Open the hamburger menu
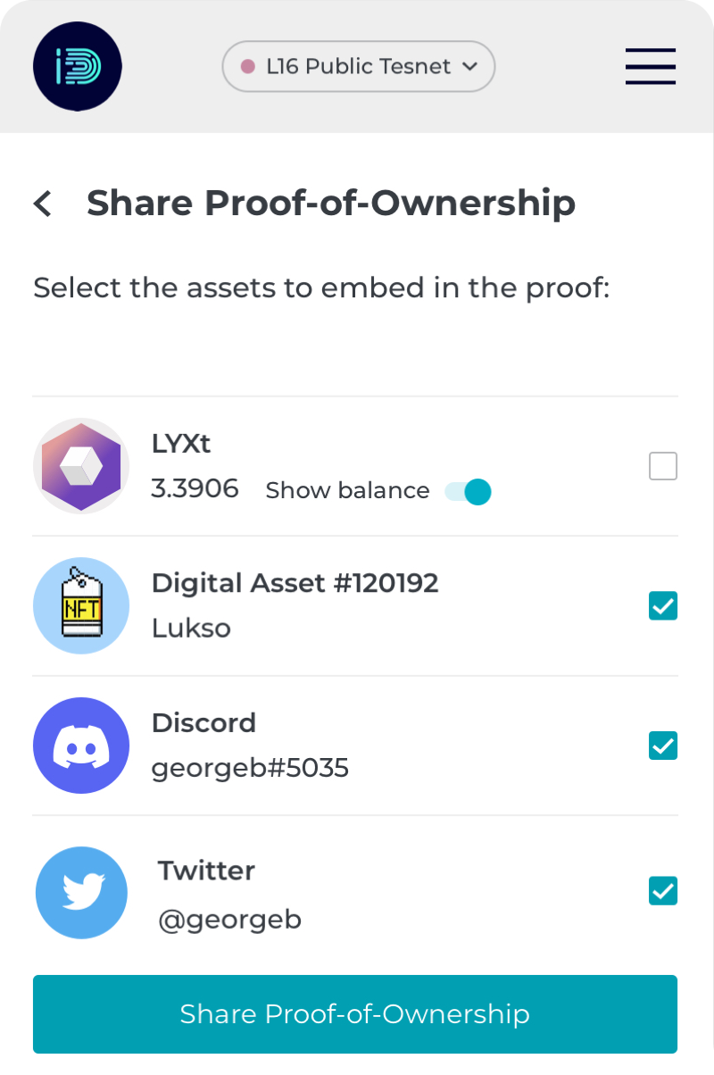Image resolution: width=714 pixels, height=1075 pixels. point(651,67)
